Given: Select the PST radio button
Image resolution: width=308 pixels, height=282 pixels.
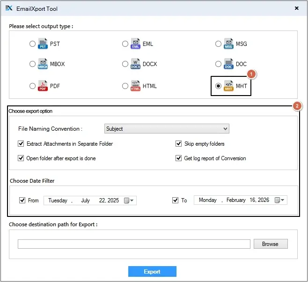Looking at the screenshot, I should 32,44.
